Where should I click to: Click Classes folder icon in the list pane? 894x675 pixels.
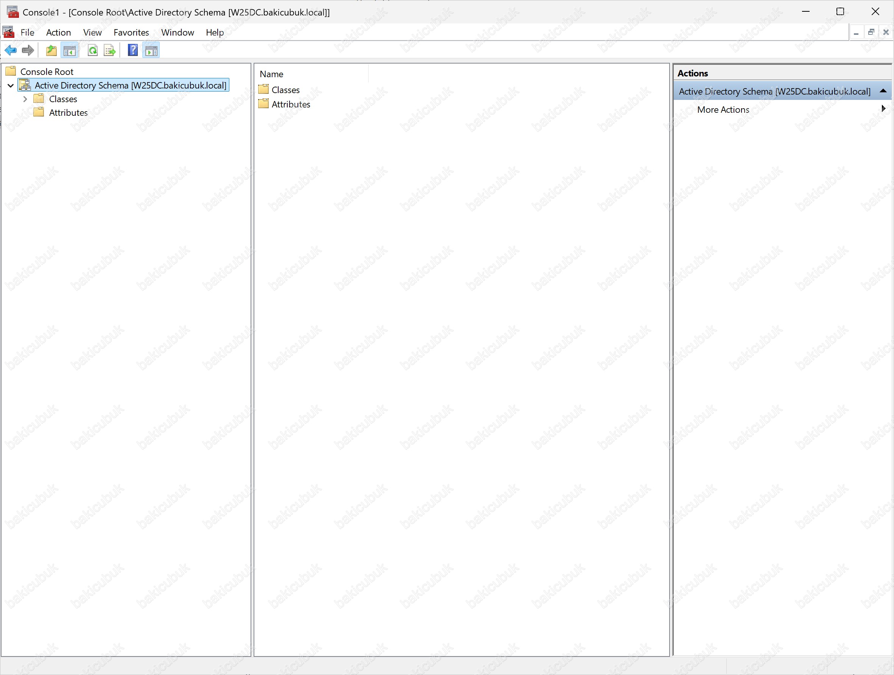pos(263,89)
